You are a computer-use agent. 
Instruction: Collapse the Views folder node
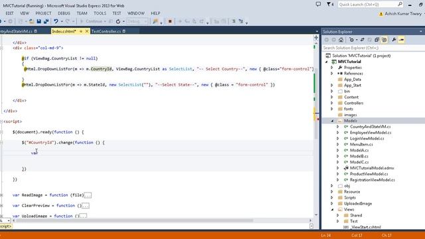[332, 210]
